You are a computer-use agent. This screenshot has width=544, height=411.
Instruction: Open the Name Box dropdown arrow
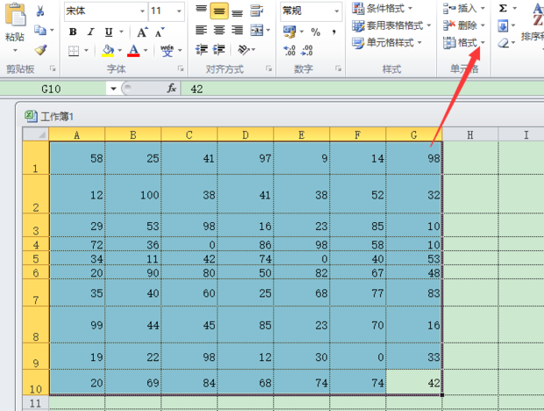click(113, 89)
